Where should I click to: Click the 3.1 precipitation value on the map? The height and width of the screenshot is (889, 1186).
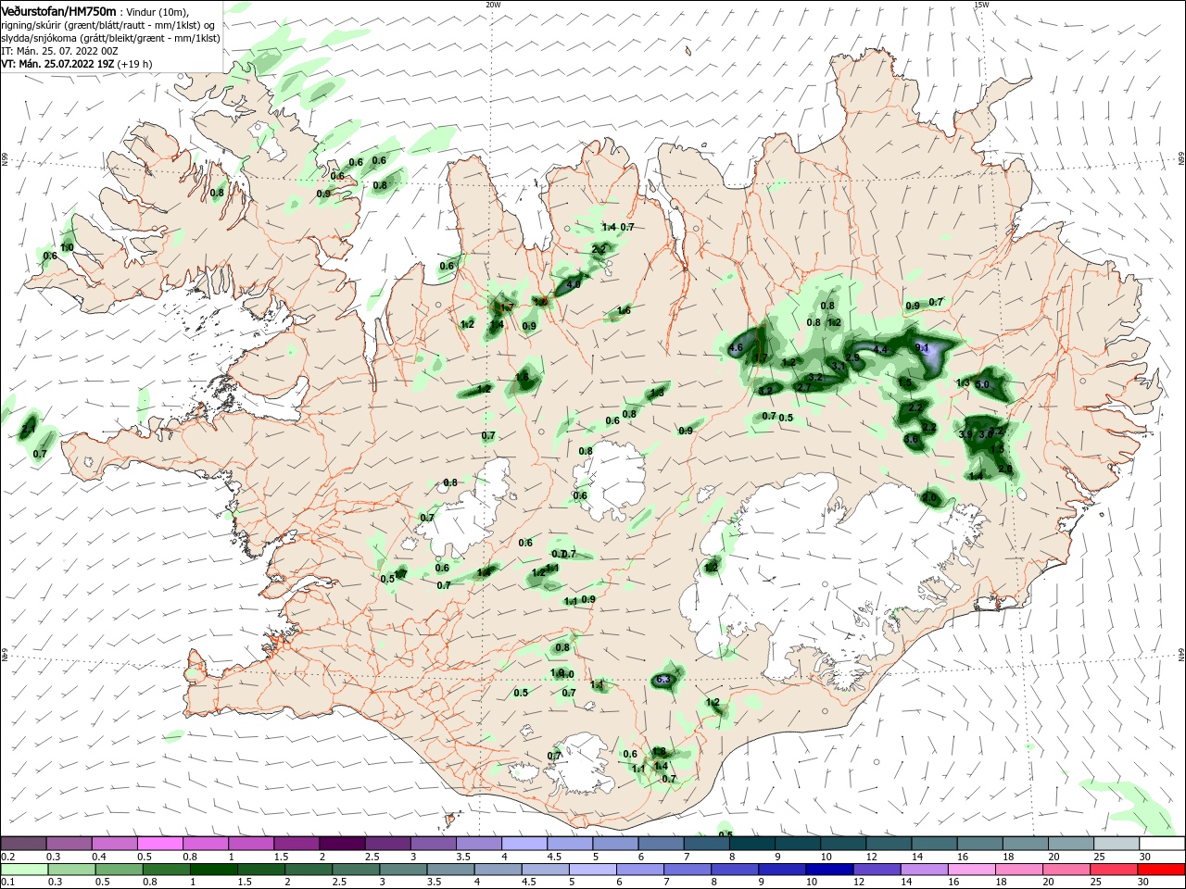pyautogui.click(x=838, y=367)
